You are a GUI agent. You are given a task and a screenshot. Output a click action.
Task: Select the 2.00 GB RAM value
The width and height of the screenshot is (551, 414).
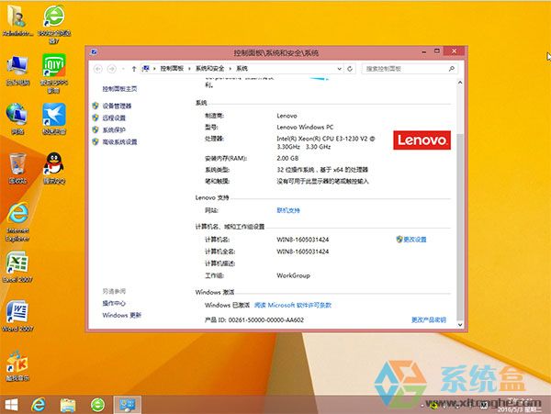coord(287,159)
